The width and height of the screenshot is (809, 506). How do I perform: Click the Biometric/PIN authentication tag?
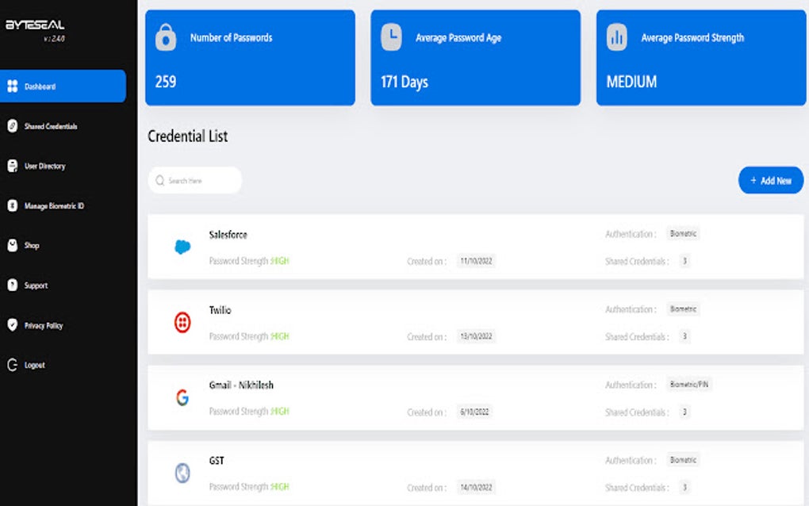688,385
